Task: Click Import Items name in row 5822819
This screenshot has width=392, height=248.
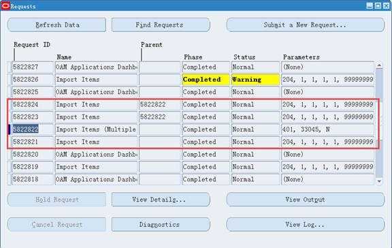Action: (x=96, y=167)
